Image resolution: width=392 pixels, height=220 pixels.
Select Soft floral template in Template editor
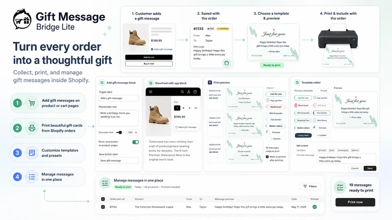[322, 106]
